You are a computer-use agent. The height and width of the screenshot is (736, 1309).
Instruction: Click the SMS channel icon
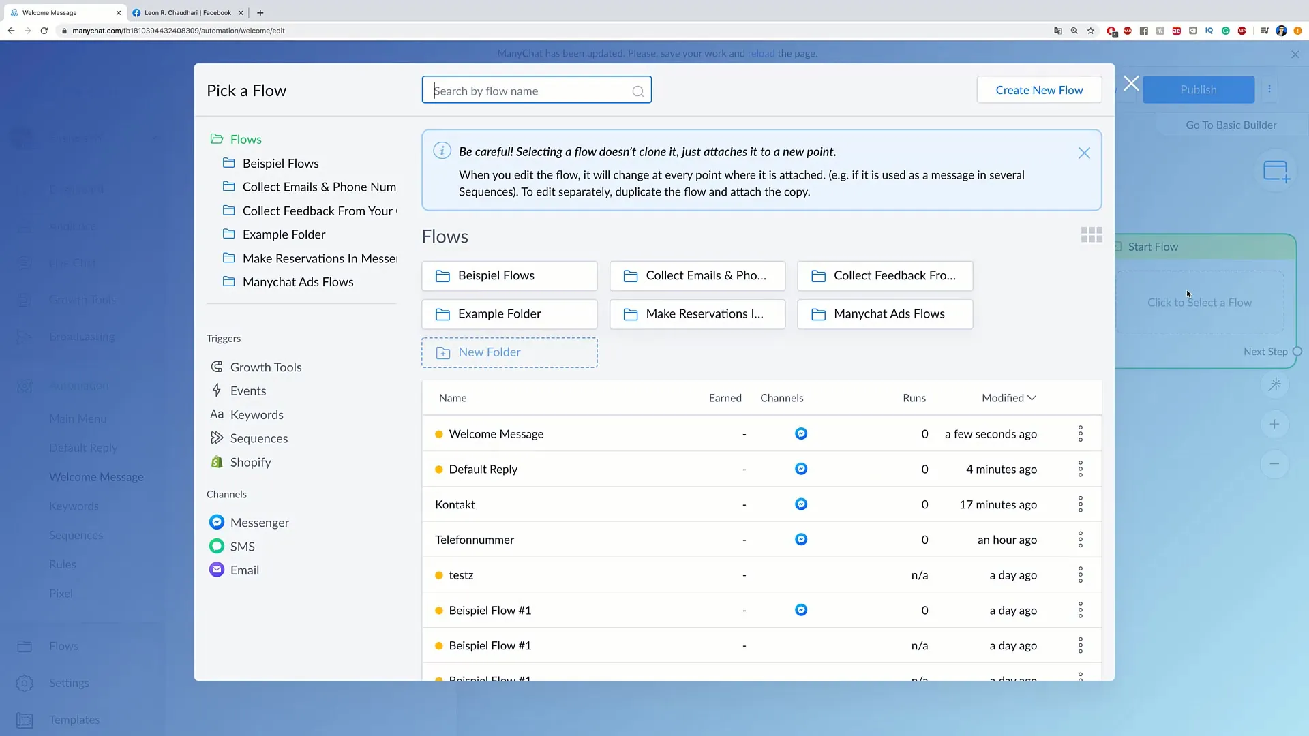(217, 545)
